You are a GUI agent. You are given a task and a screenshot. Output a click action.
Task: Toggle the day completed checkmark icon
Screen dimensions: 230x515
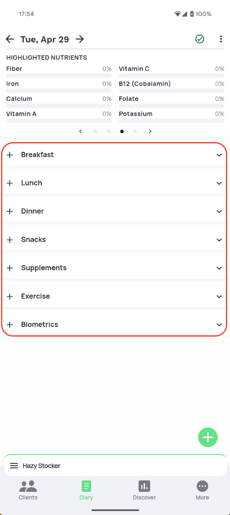pyautogui.click(x=199, y=40)
